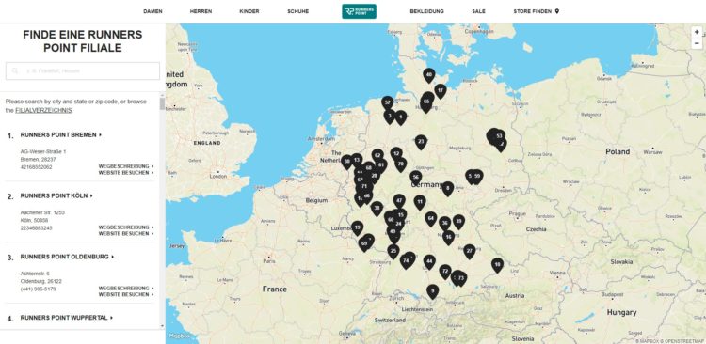Click Website besuchen for the Köln store
Screen dimensions: 706x344
coord(126,234)
